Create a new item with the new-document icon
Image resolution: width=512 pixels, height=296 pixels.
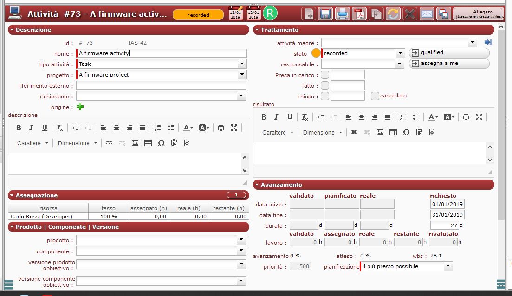coord(308,14)
